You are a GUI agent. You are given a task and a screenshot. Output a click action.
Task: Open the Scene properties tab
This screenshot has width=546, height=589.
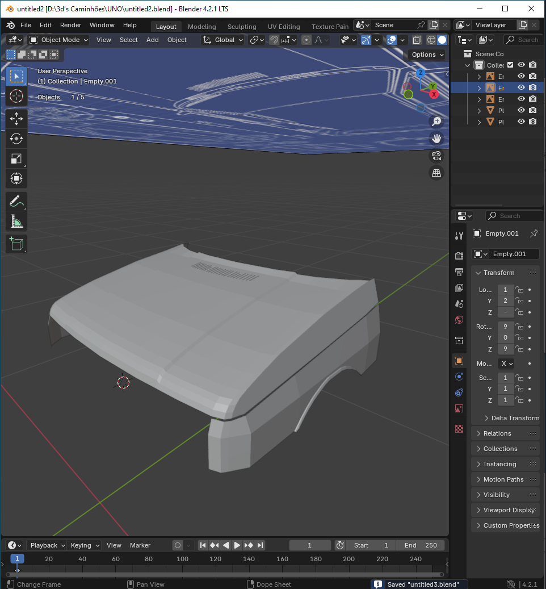[459, 304]
